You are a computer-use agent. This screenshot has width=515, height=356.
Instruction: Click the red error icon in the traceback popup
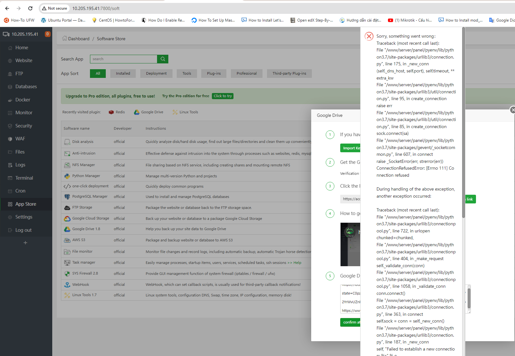point(369,36)
